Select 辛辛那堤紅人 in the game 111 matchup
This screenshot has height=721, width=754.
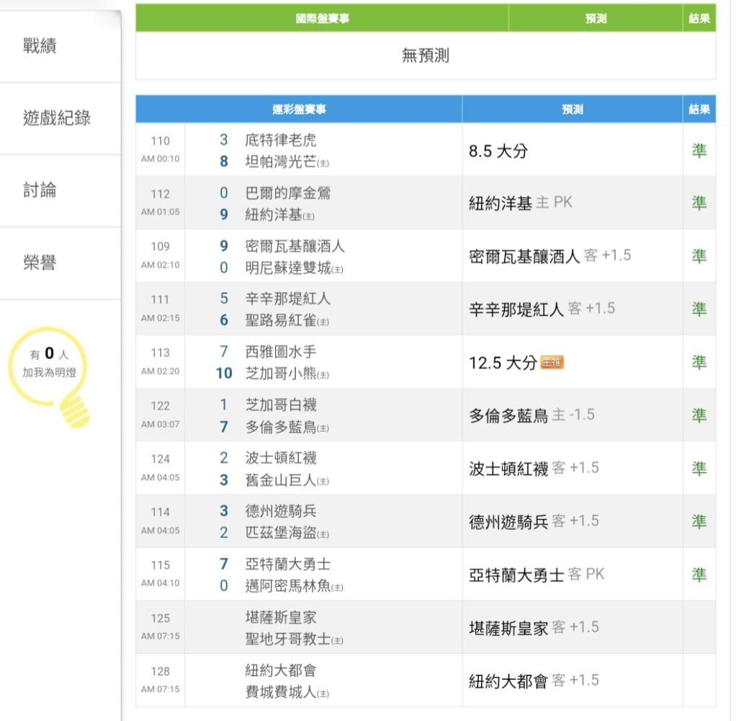(288, 298)
